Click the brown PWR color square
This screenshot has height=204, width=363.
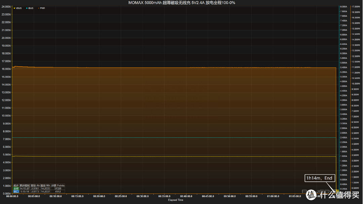click(x=39, y=8)
